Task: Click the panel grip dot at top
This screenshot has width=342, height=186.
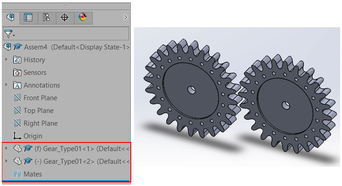Action: pyautogui.click(x=65, y=6)
